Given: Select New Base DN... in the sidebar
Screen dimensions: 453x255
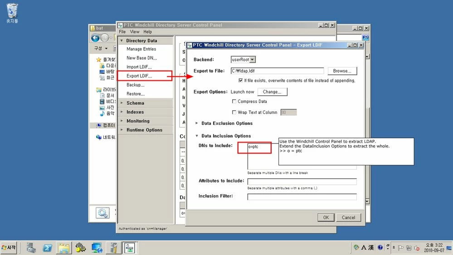Looking at the screenshot, I should [x=141, y=58].
